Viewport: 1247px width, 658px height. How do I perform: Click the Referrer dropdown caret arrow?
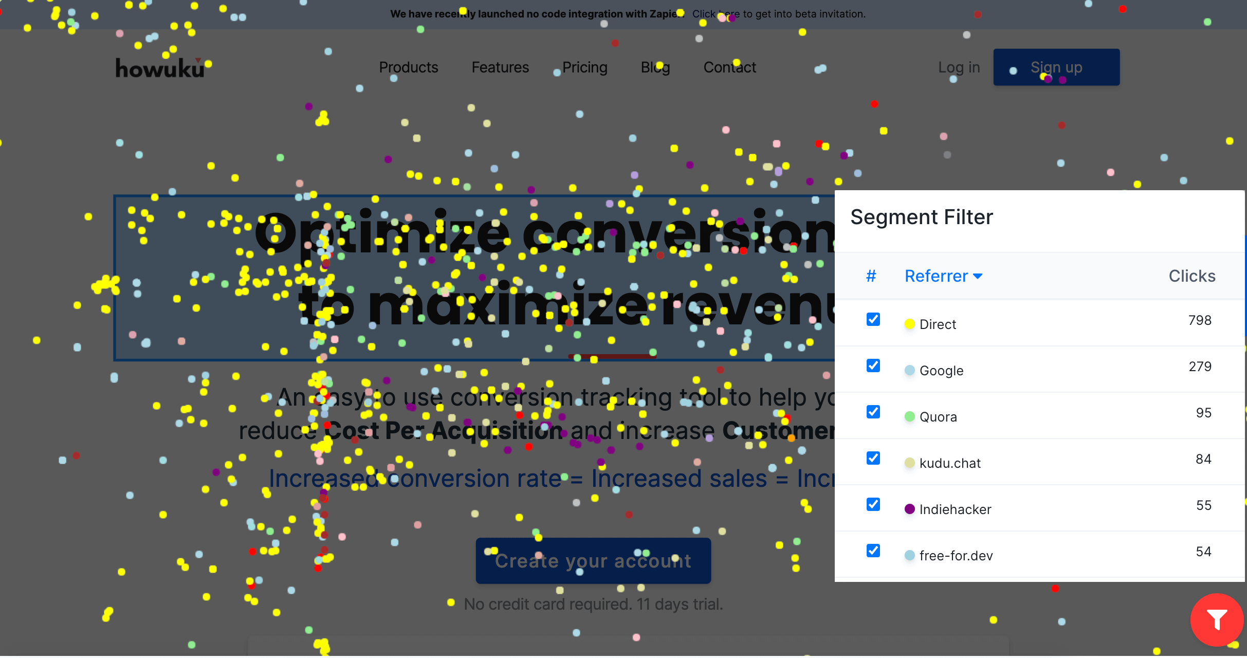pos(978,277)
